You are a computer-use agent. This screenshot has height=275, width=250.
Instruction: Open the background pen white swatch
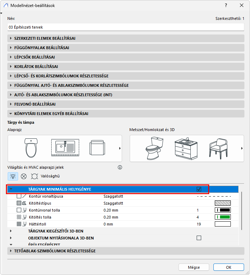coord(223,224)
